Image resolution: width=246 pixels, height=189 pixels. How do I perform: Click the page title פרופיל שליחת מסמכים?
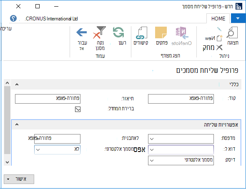207,70
